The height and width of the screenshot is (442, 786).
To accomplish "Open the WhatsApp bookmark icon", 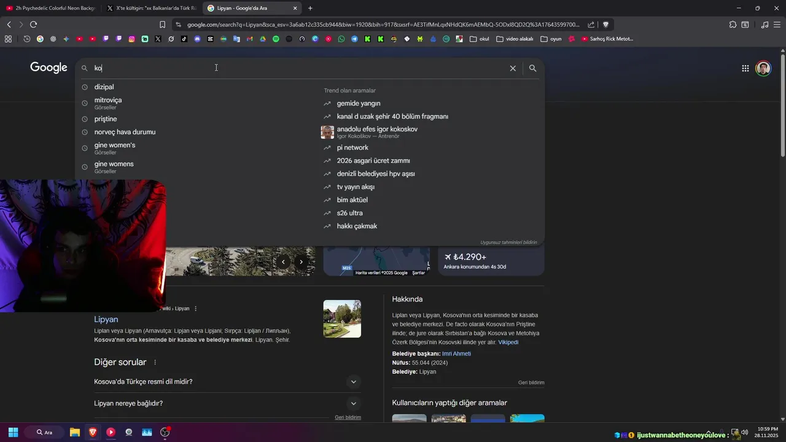I will pyautogui.click(x=341, y=39).
